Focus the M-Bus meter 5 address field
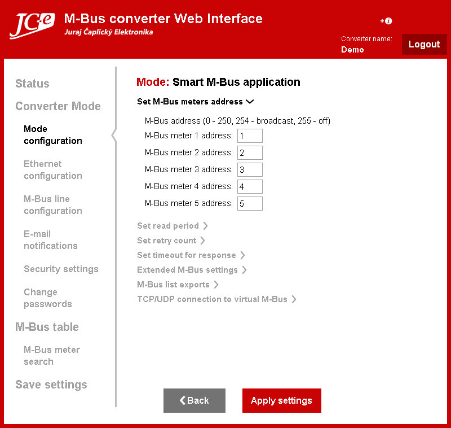 250,203
